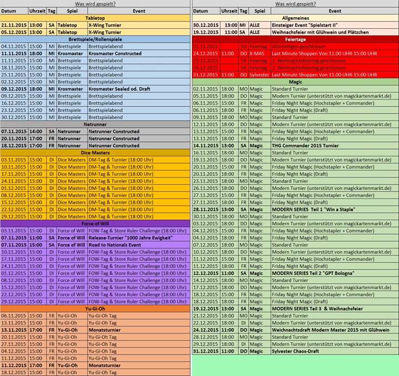The width and height of the screenshot is (399, 376).
Task: Click the yellow Tabletop section header row
Action: tap(95, 18)
